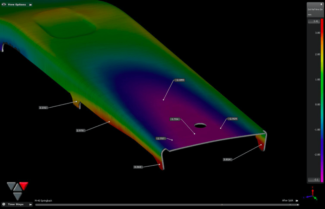Image resolution: width=325 pixels, height=209 pixels.
Task: Pin the Time Steps panel flag
Action: click(30, 204)
